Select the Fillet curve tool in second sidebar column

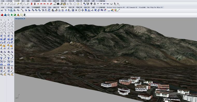tap(12, 33)
